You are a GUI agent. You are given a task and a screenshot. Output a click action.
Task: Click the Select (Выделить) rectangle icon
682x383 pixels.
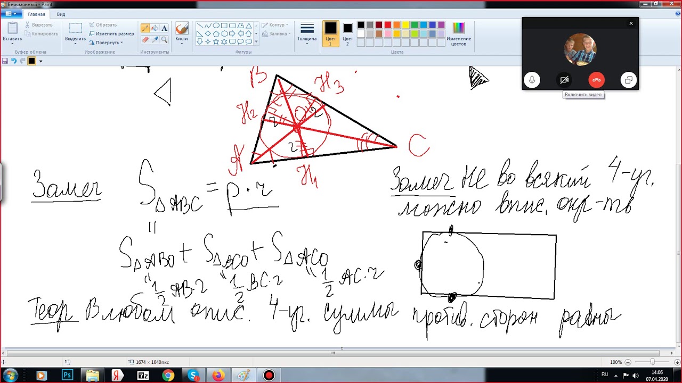pos(75,29)
